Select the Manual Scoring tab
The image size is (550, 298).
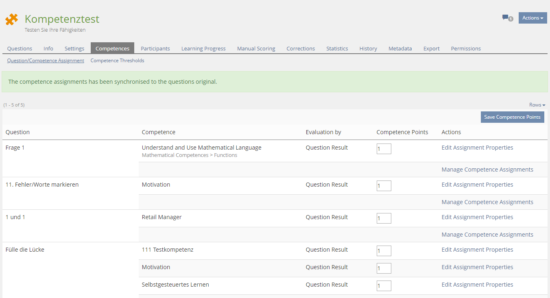256,48
